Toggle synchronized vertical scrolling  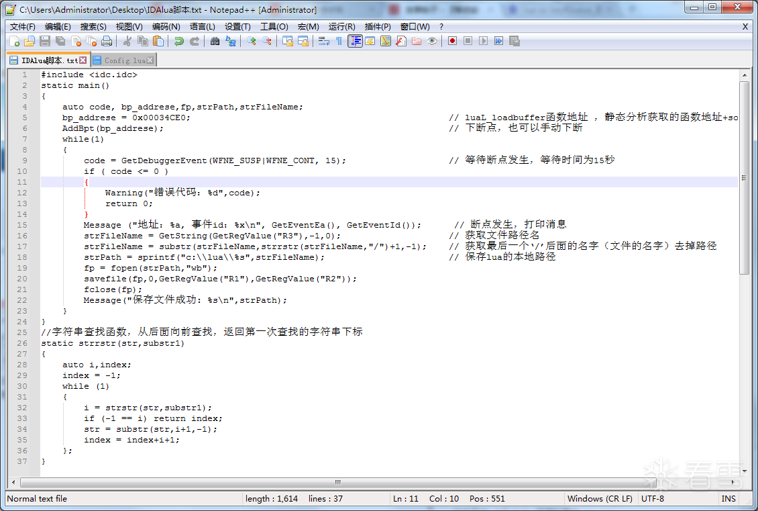[288, 41]
